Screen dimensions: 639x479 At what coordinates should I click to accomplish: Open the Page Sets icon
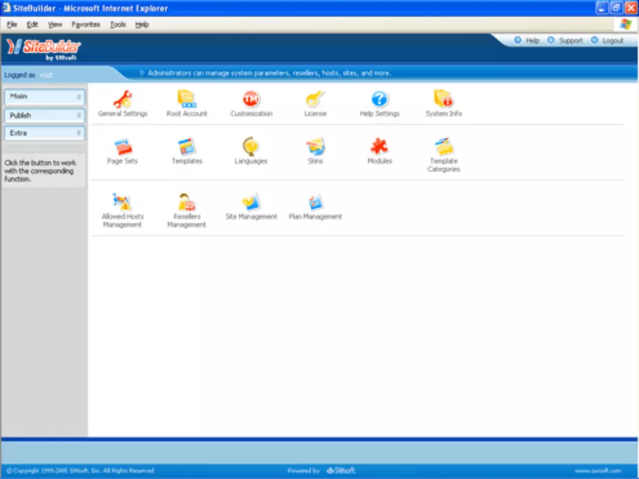pyautogui.click(x=123, y=147)
